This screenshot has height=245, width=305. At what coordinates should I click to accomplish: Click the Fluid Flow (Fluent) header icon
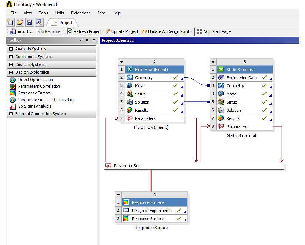[x=129, y=70]
